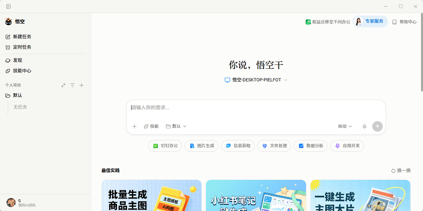The image size is (423, 211).
Task: Click the plus attachment icon in input box
Action: 134,126
